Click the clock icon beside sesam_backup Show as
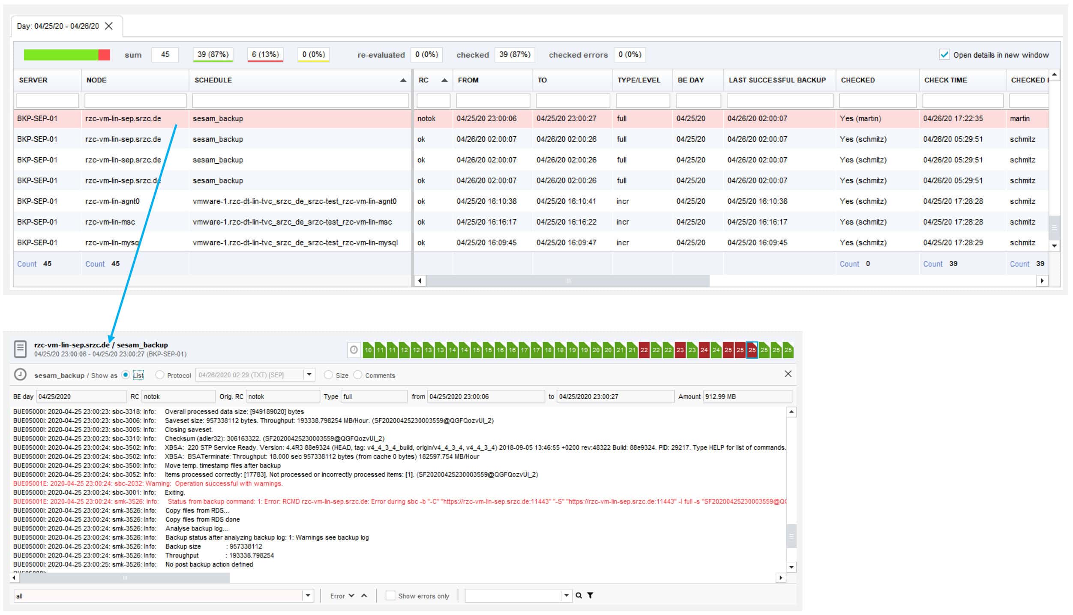Screen dimensions: 1073x615 click(x=20, y=374)
